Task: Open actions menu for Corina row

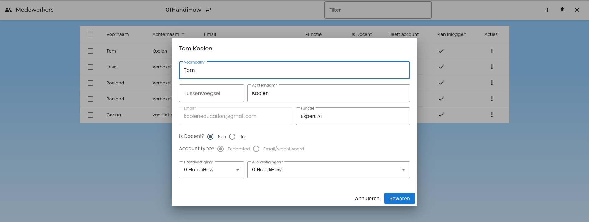Action: click(x=491, y=115)
